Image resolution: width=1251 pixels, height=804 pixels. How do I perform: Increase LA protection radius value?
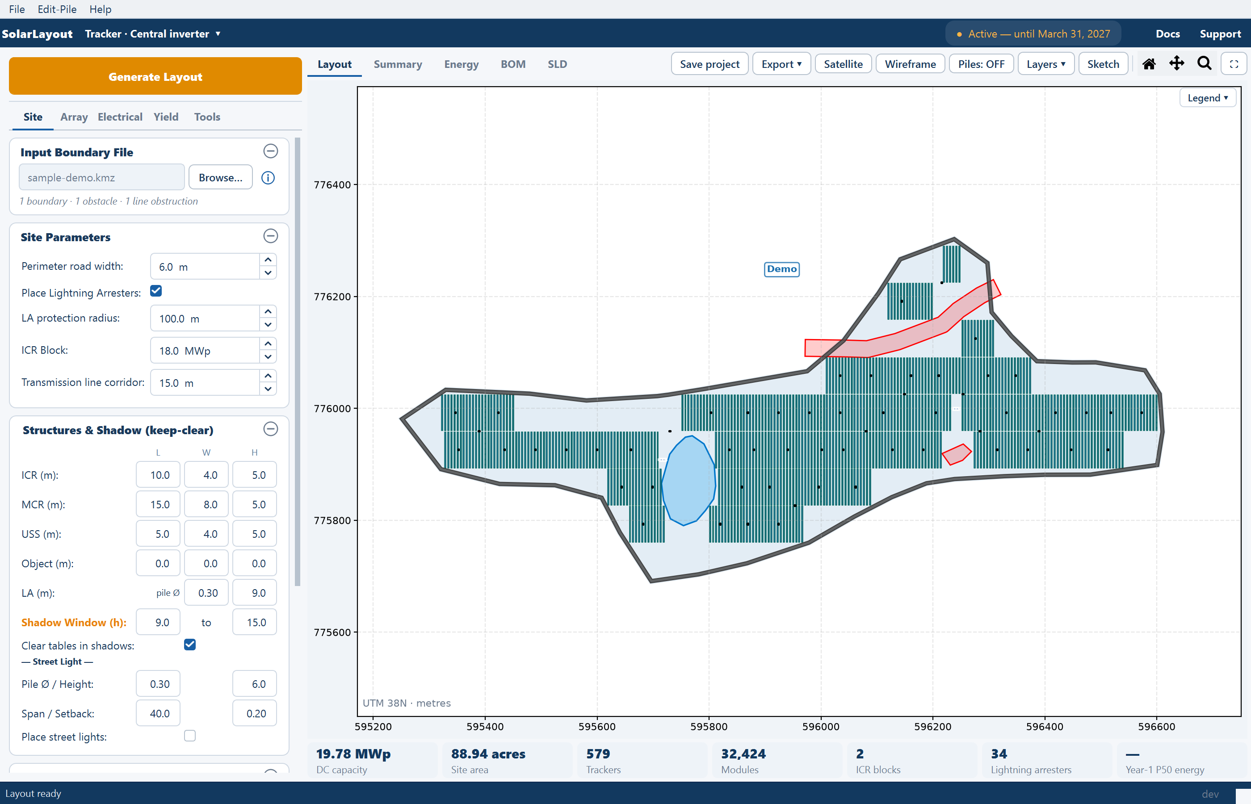(x=268, y=312)
